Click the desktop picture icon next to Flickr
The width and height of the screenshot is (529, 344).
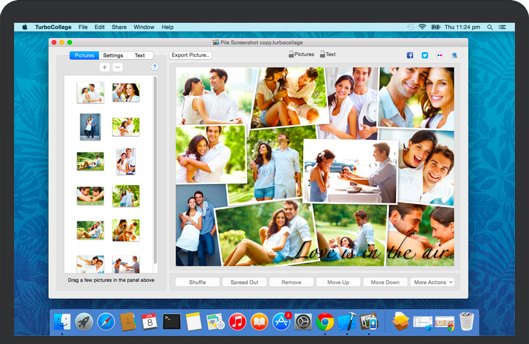(454, 55)
